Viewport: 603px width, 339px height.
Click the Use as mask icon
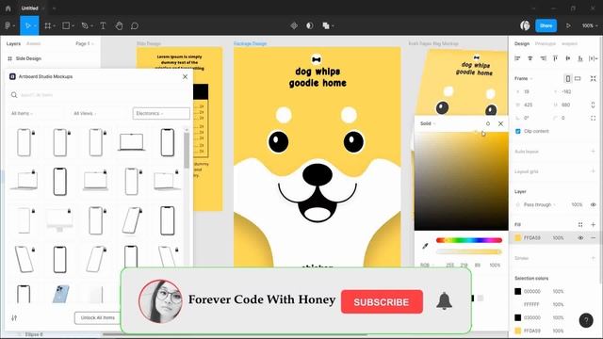pyautogui.click(x=310, y=25)
